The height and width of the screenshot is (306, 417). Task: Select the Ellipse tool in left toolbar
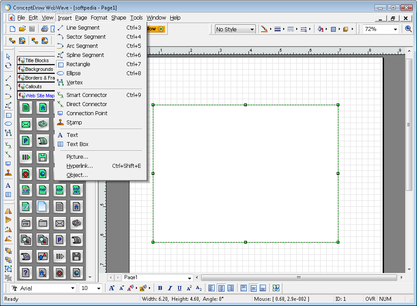point(8,124)
